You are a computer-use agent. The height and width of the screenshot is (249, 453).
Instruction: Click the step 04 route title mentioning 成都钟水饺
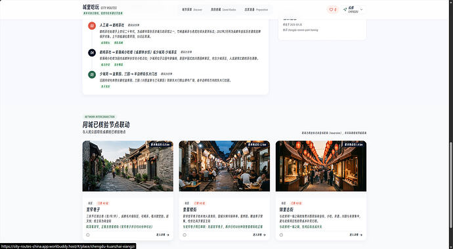click(138, 53)
